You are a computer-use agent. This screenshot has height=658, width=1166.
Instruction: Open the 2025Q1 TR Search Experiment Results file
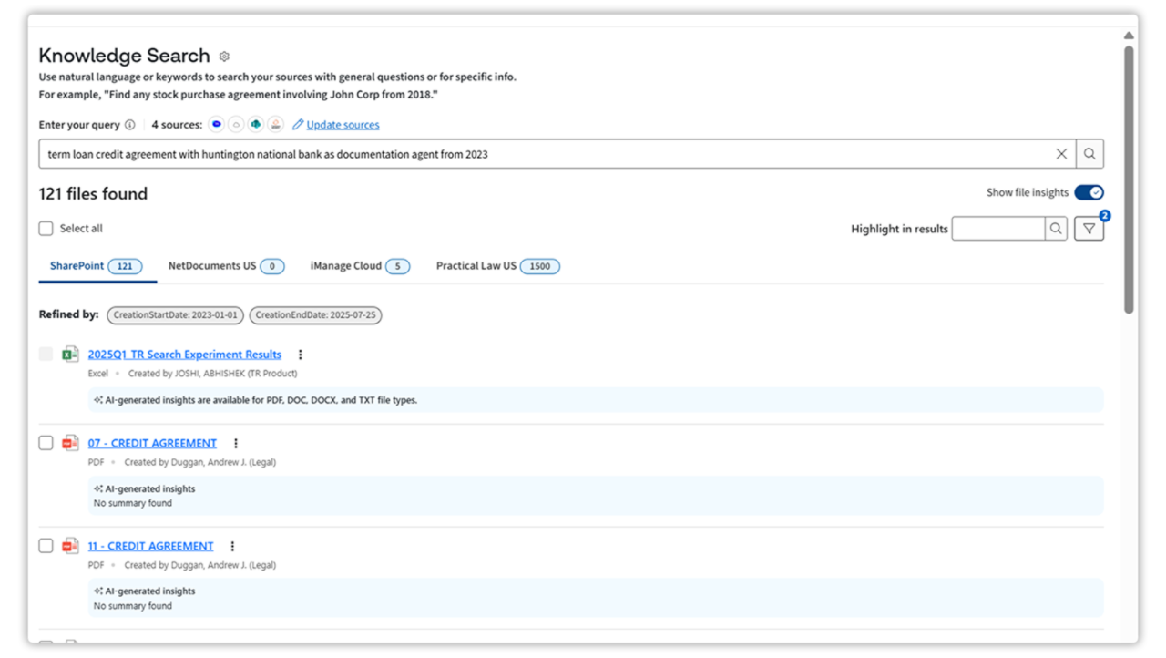(185, 354)
